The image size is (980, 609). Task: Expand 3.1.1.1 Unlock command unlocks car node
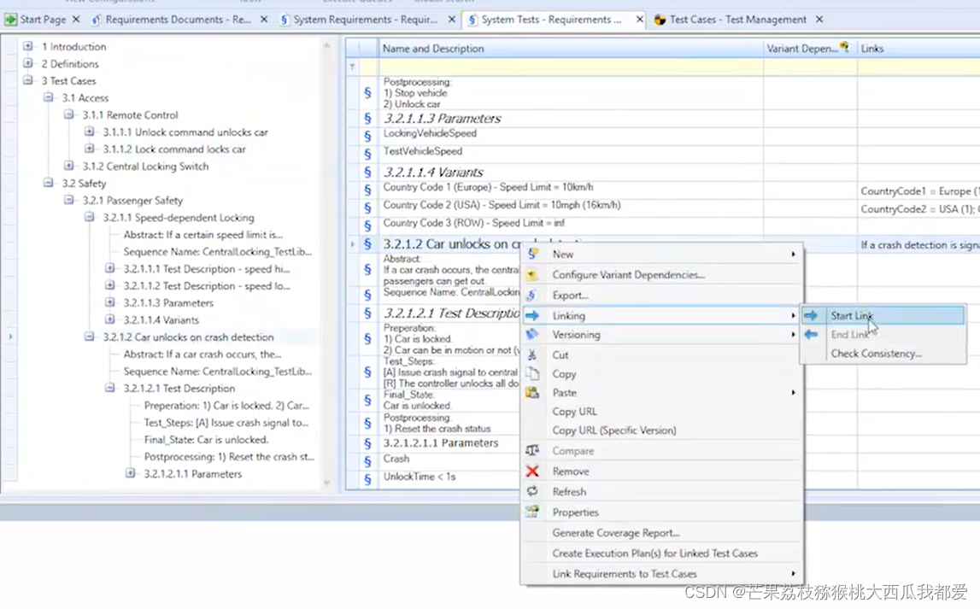click(x=90, y=132)
